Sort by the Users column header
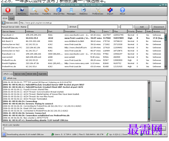The height and width of the screenshot is (141, 169). click(x=108, y=31)
